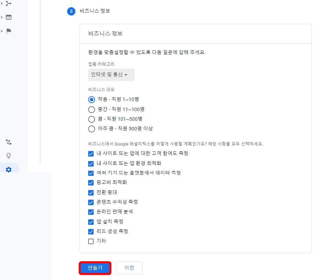The width and height of the screenshot is (324, 280).
Task: Click the step 3 numbered circle badge
Action: (x=71, y=11)
